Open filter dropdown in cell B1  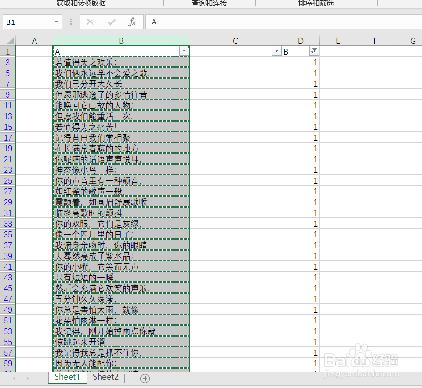[x=184, y=51]
